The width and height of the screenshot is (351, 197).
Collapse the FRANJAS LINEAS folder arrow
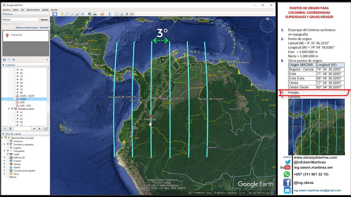(x=9, y=109)
